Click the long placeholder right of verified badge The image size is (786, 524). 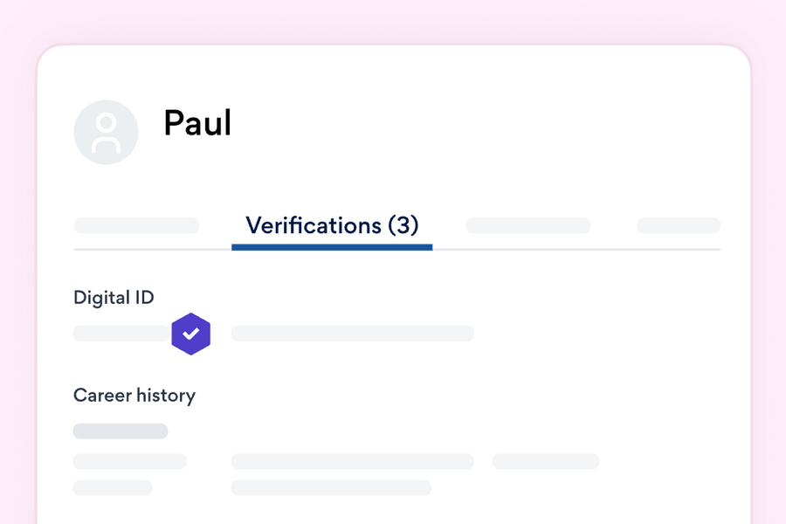(352, 334)
